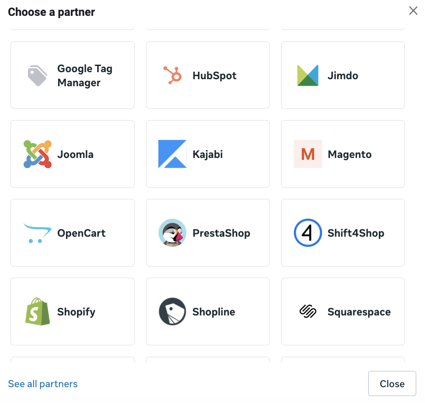
Task: Click the Squarespace logo
Action: point(308,311)
